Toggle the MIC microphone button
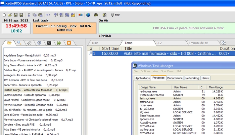This screenshot has height=135, width=235. pos(115,15)
